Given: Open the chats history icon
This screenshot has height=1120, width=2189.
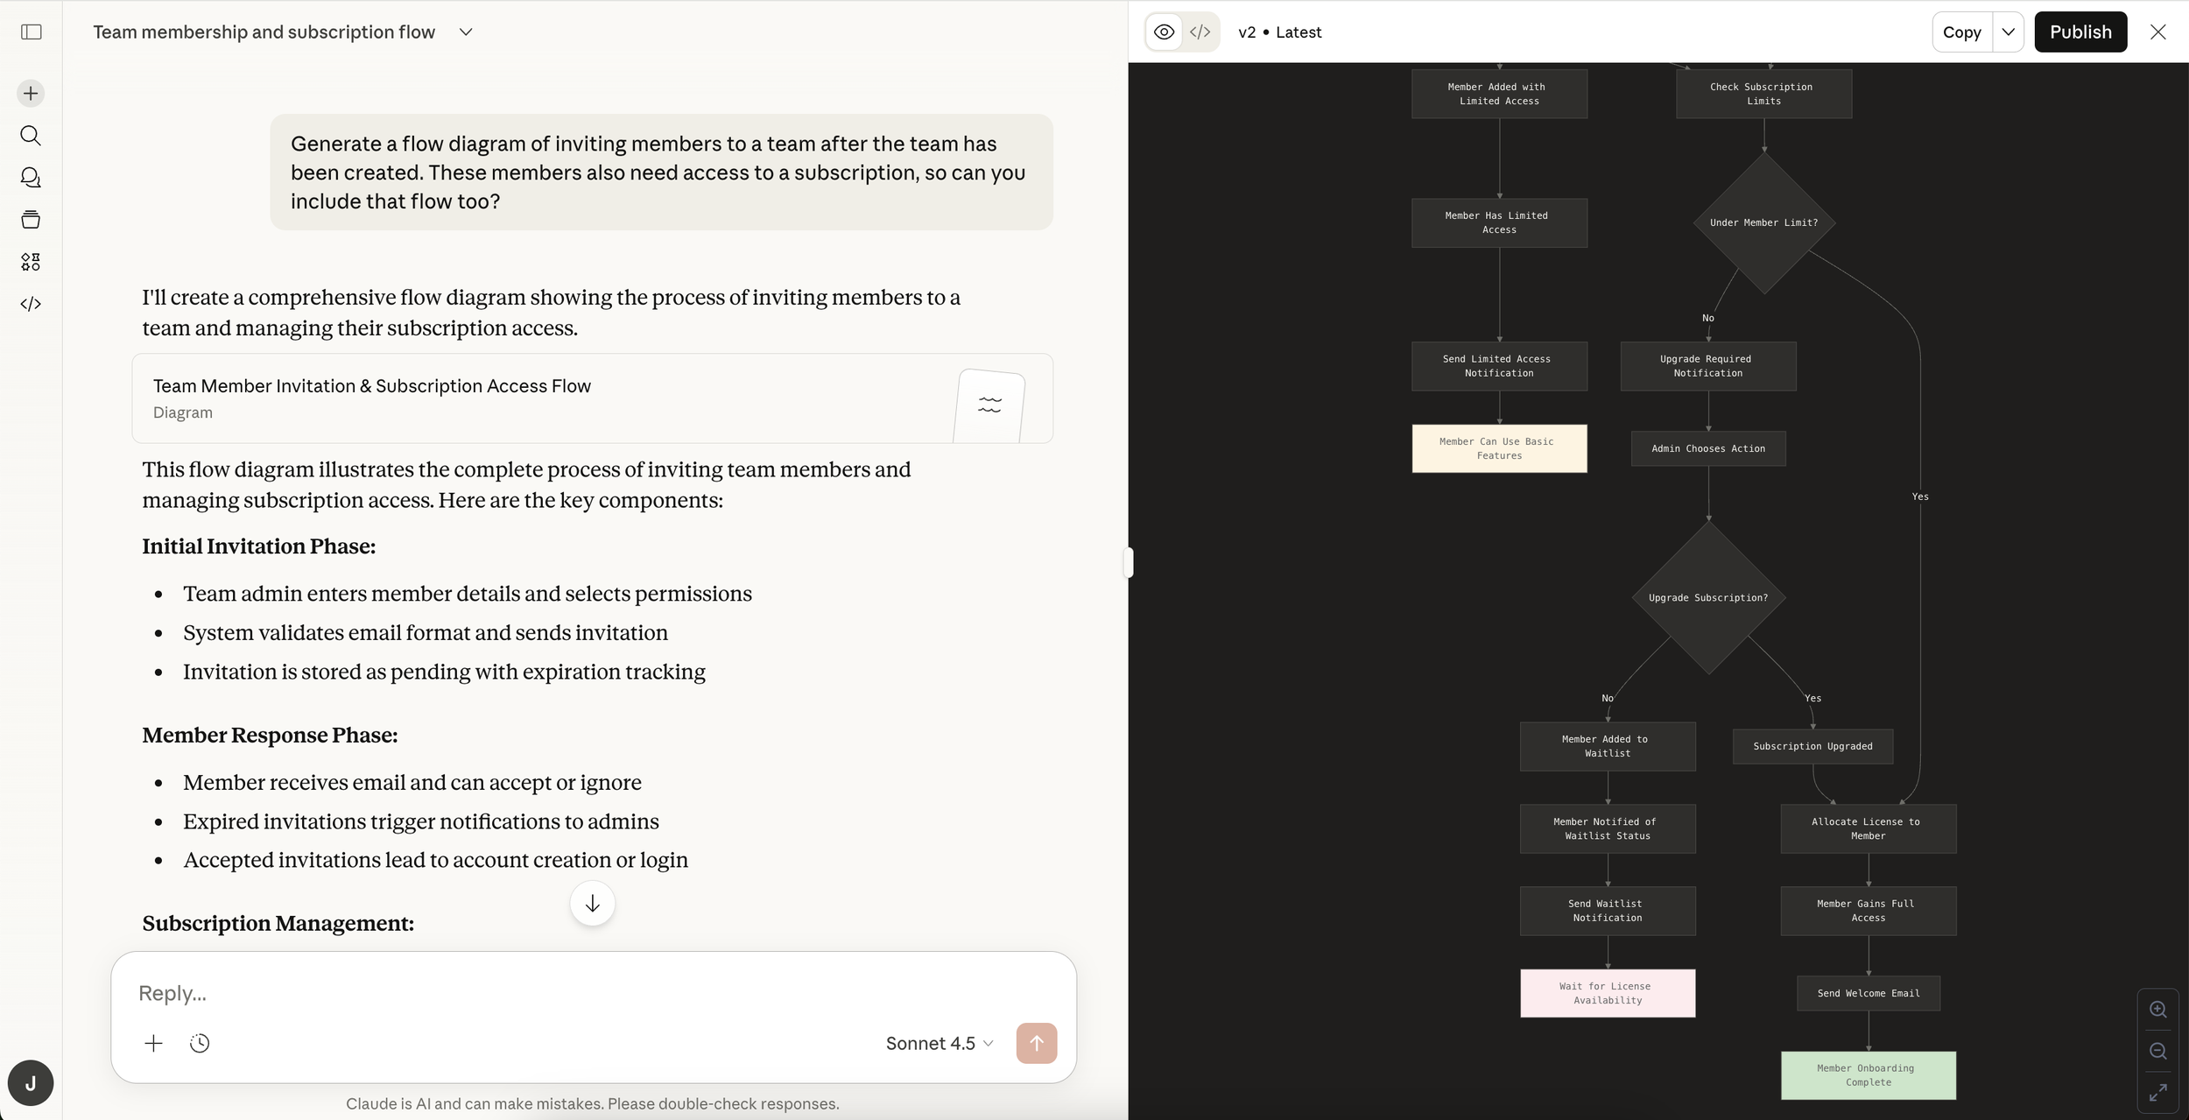Looking at the screenshot, I should [x=31, y=178].
